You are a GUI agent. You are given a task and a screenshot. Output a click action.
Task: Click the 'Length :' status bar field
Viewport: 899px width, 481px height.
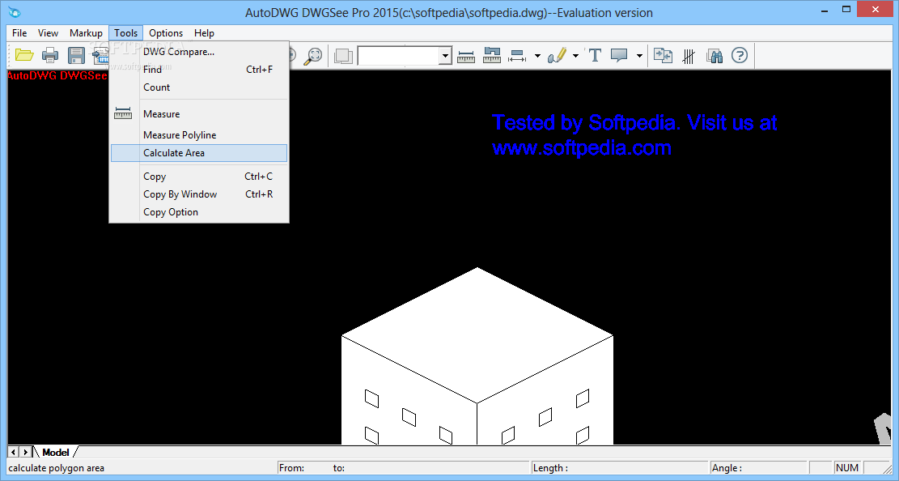619,468
